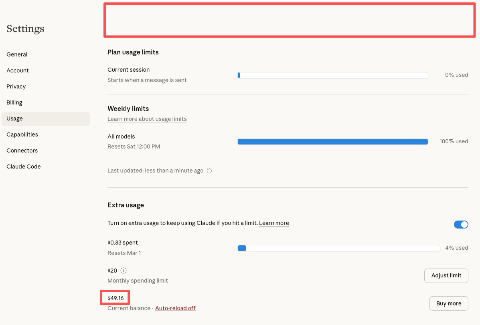Image resolution: width=480 pixels, height=325 pixels.
Task: Click the Current session usage progress bar
Action: 332,75
